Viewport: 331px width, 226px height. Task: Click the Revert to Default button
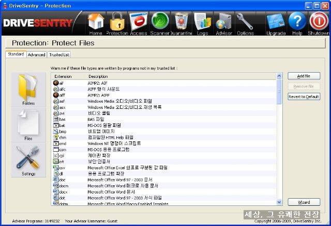coord(304,96)
